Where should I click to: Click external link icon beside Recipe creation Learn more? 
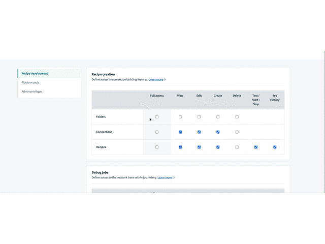165,80
